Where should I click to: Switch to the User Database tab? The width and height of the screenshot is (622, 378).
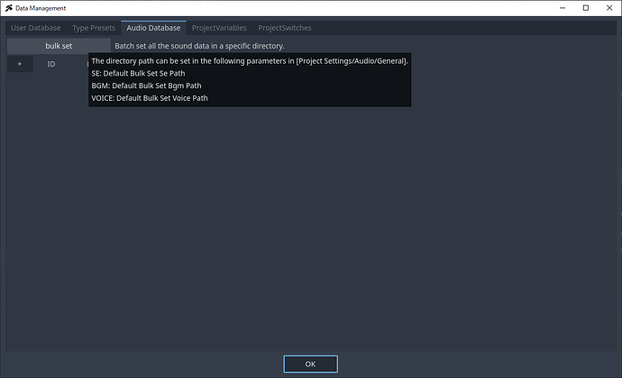click(x=36, y=28)
